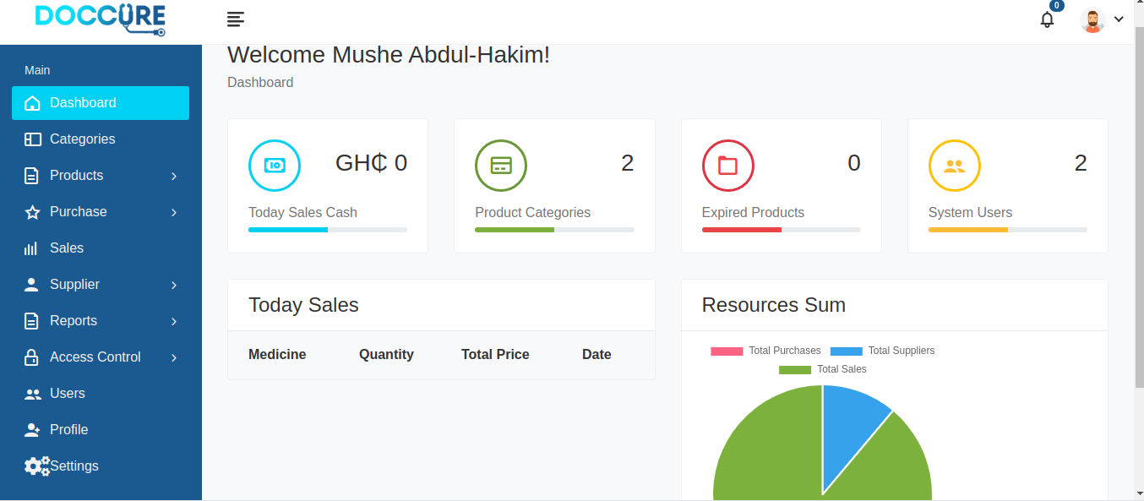
Task: Open the Profile link in sidebar
Action: (x=101, y=430)
